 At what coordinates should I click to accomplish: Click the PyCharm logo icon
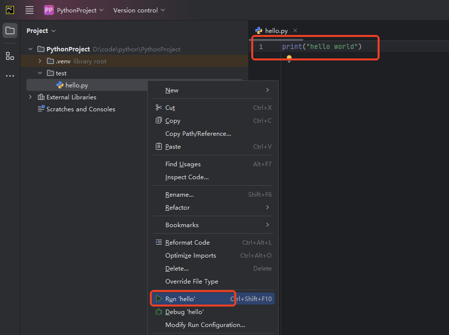(10, 10)
